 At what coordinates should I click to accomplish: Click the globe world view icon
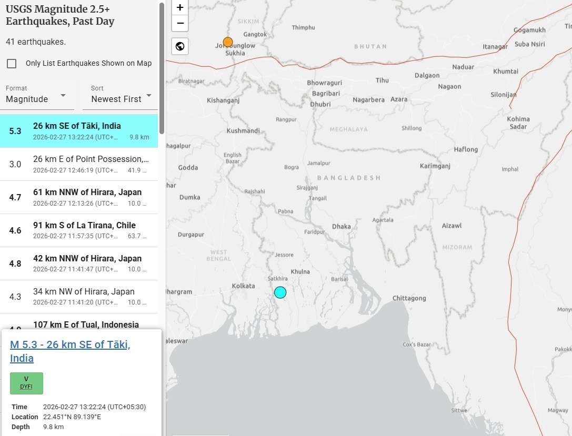click(x=180, y=46)
